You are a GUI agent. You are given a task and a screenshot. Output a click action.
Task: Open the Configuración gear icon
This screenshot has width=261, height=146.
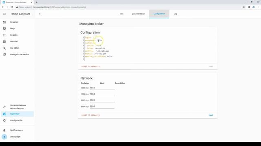(x=4, y=120)
